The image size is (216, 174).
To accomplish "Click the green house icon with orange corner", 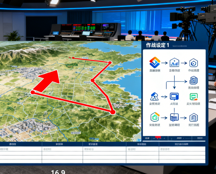I will 155,117.
